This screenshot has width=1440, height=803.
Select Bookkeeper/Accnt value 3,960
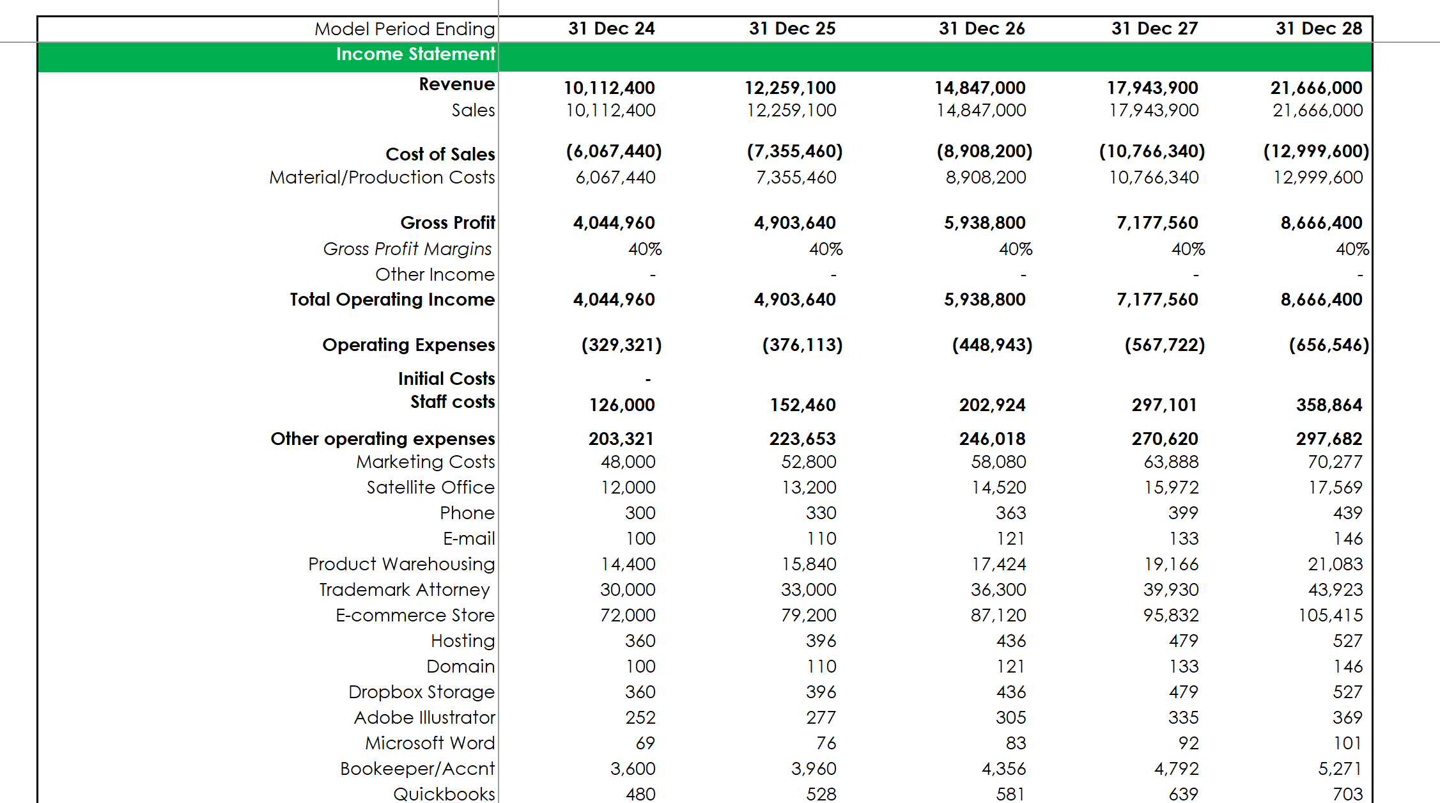pos(813,768)
